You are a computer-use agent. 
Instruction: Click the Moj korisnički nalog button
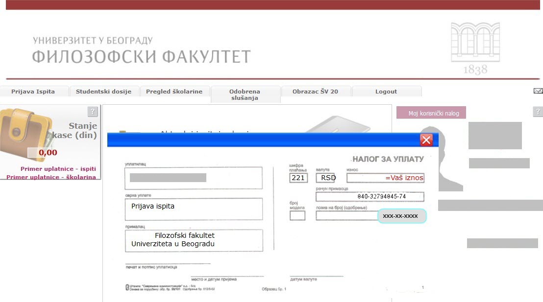(x=431, y=114)
